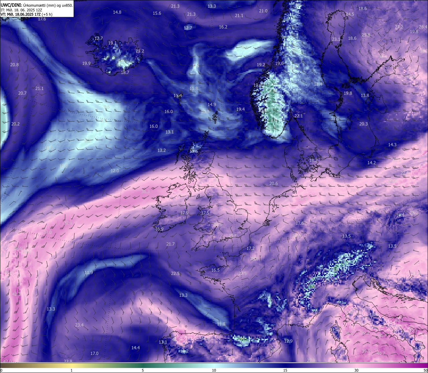
Task: Select the 18.2 value over Denmark
Action: 313,160
